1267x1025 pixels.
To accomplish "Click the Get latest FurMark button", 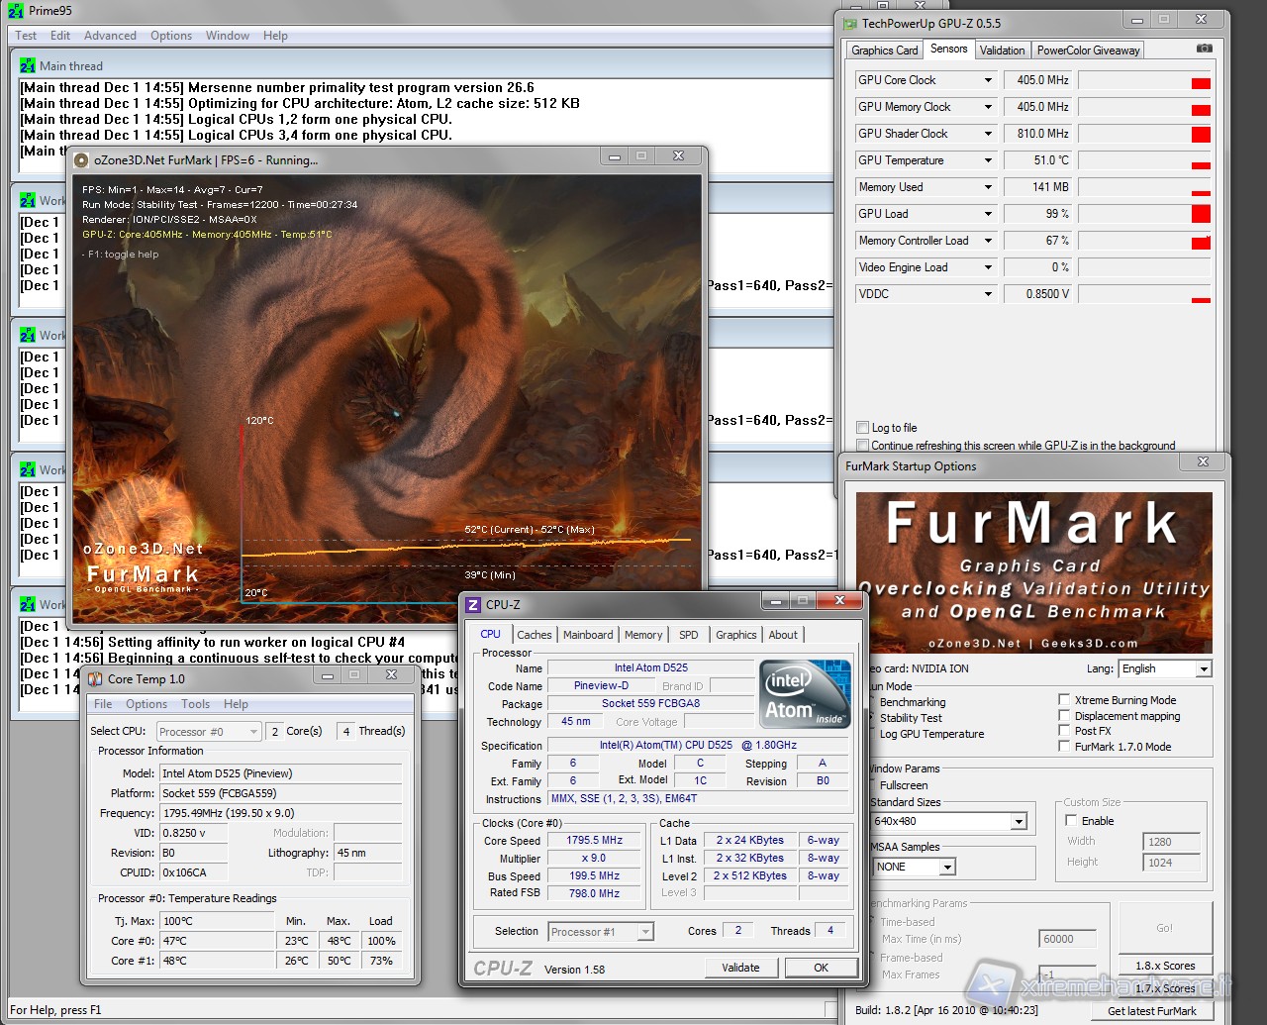I will (1152, 1011).
